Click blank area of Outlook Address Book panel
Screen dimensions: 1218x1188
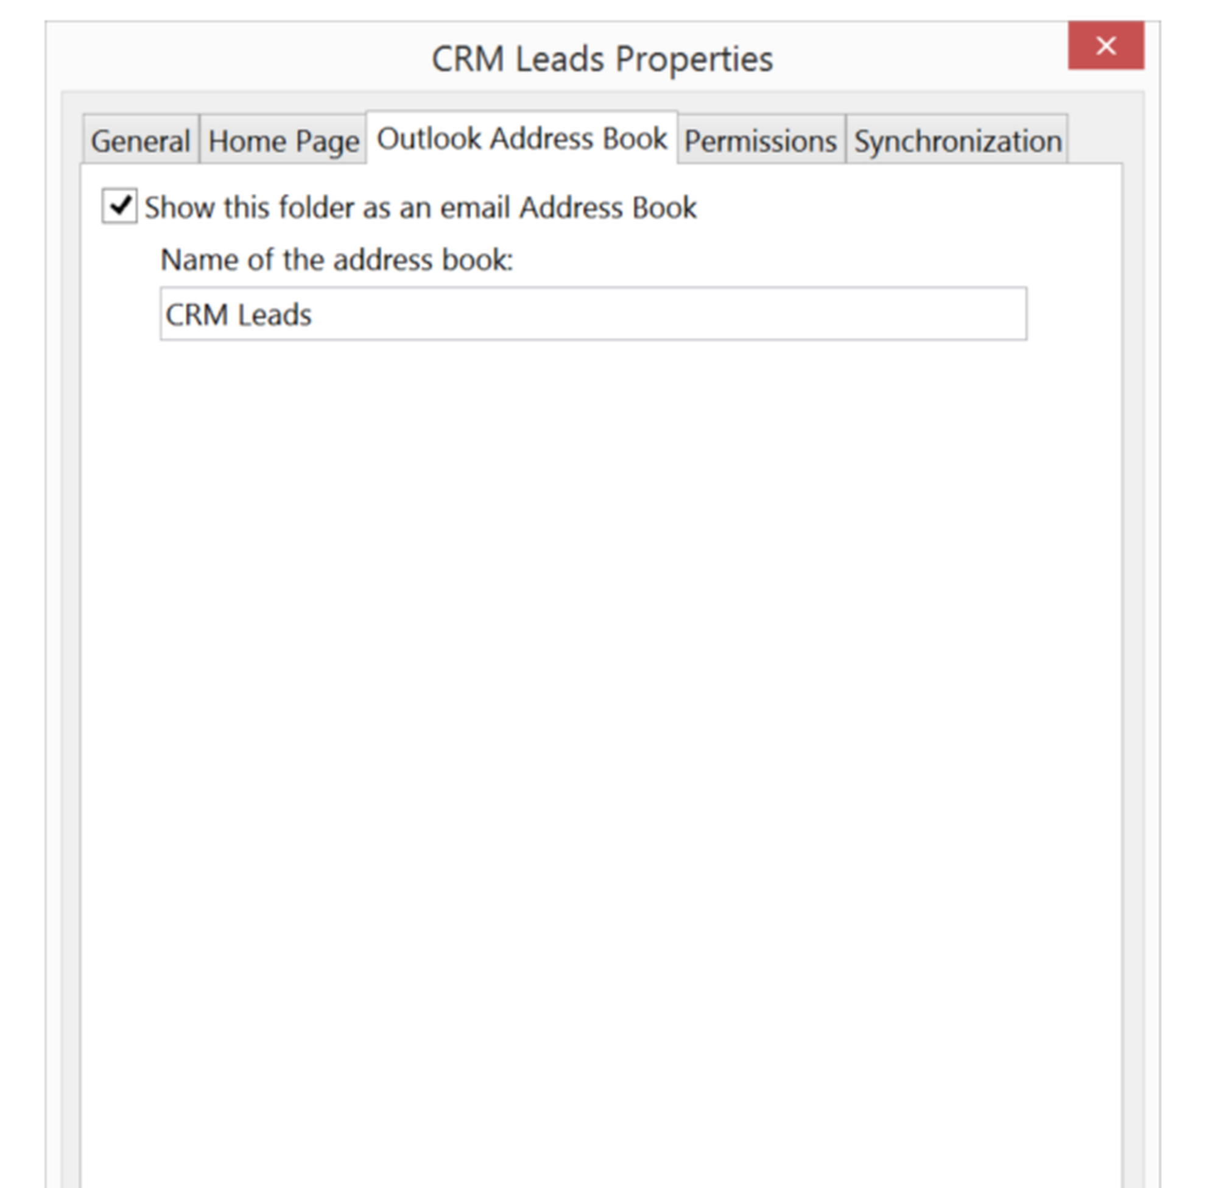[x=599, y=687]
